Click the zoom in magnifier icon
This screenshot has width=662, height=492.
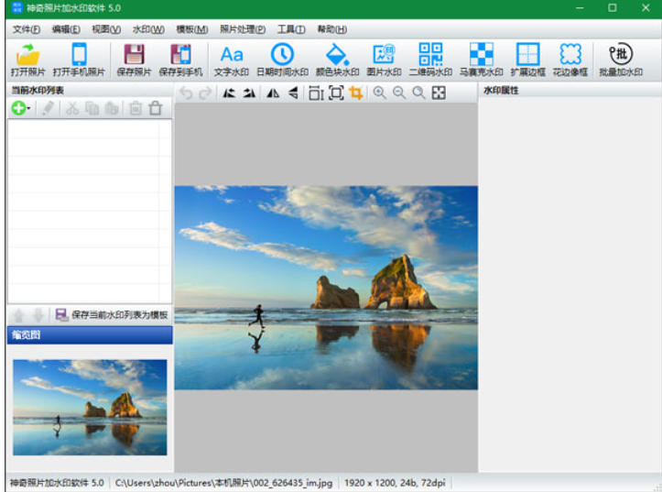pos(379,93)
